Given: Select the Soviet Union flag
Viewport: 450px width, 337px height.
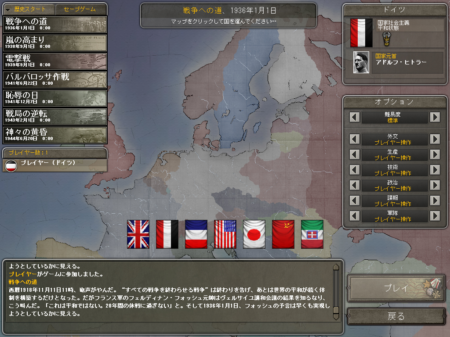Looking at the screenshot, I should tap(283, 234).
